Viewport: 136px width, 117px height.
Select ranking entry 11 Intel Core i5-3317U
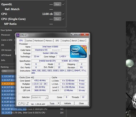33,113
